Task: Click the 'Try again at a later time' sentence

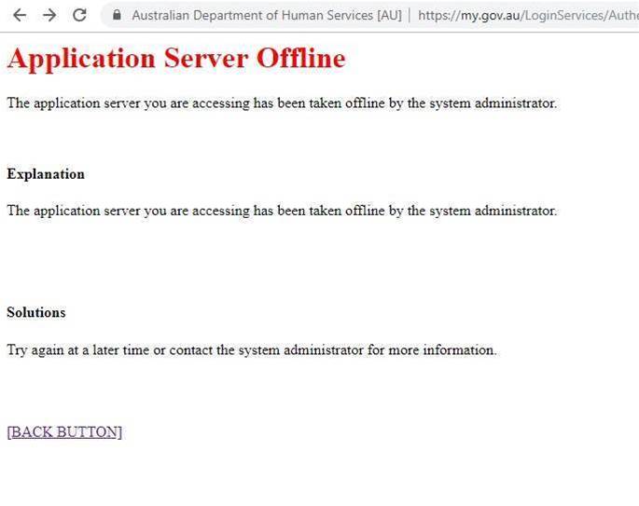Action: (252, 350)
